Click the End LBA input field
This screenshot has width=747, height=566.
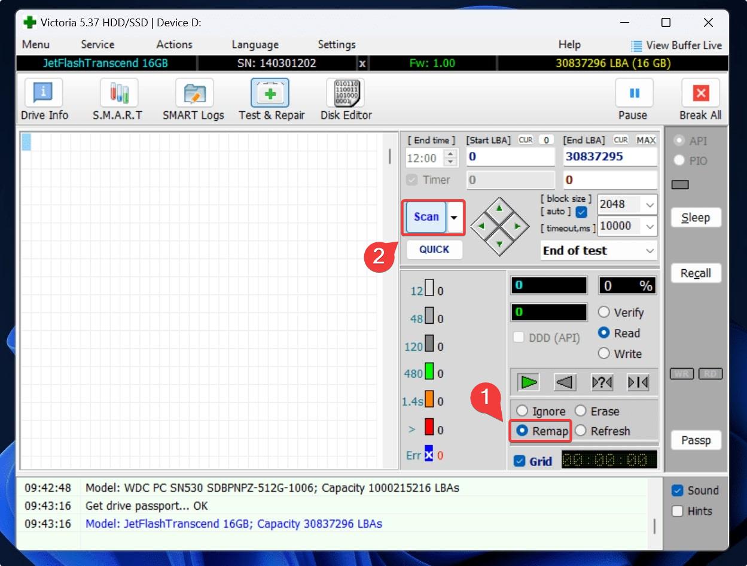coord(609,157)
